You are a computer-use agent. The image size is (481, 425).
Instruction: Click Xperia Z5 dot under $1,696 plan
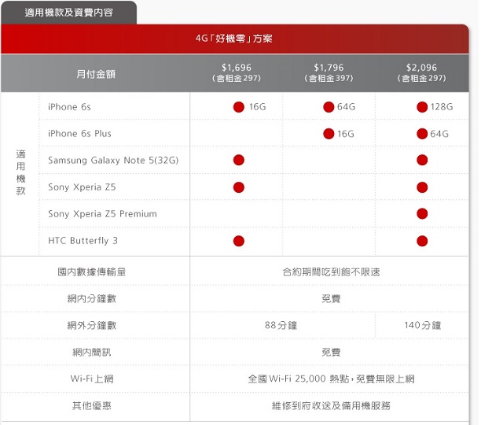[x=239, y=187]
